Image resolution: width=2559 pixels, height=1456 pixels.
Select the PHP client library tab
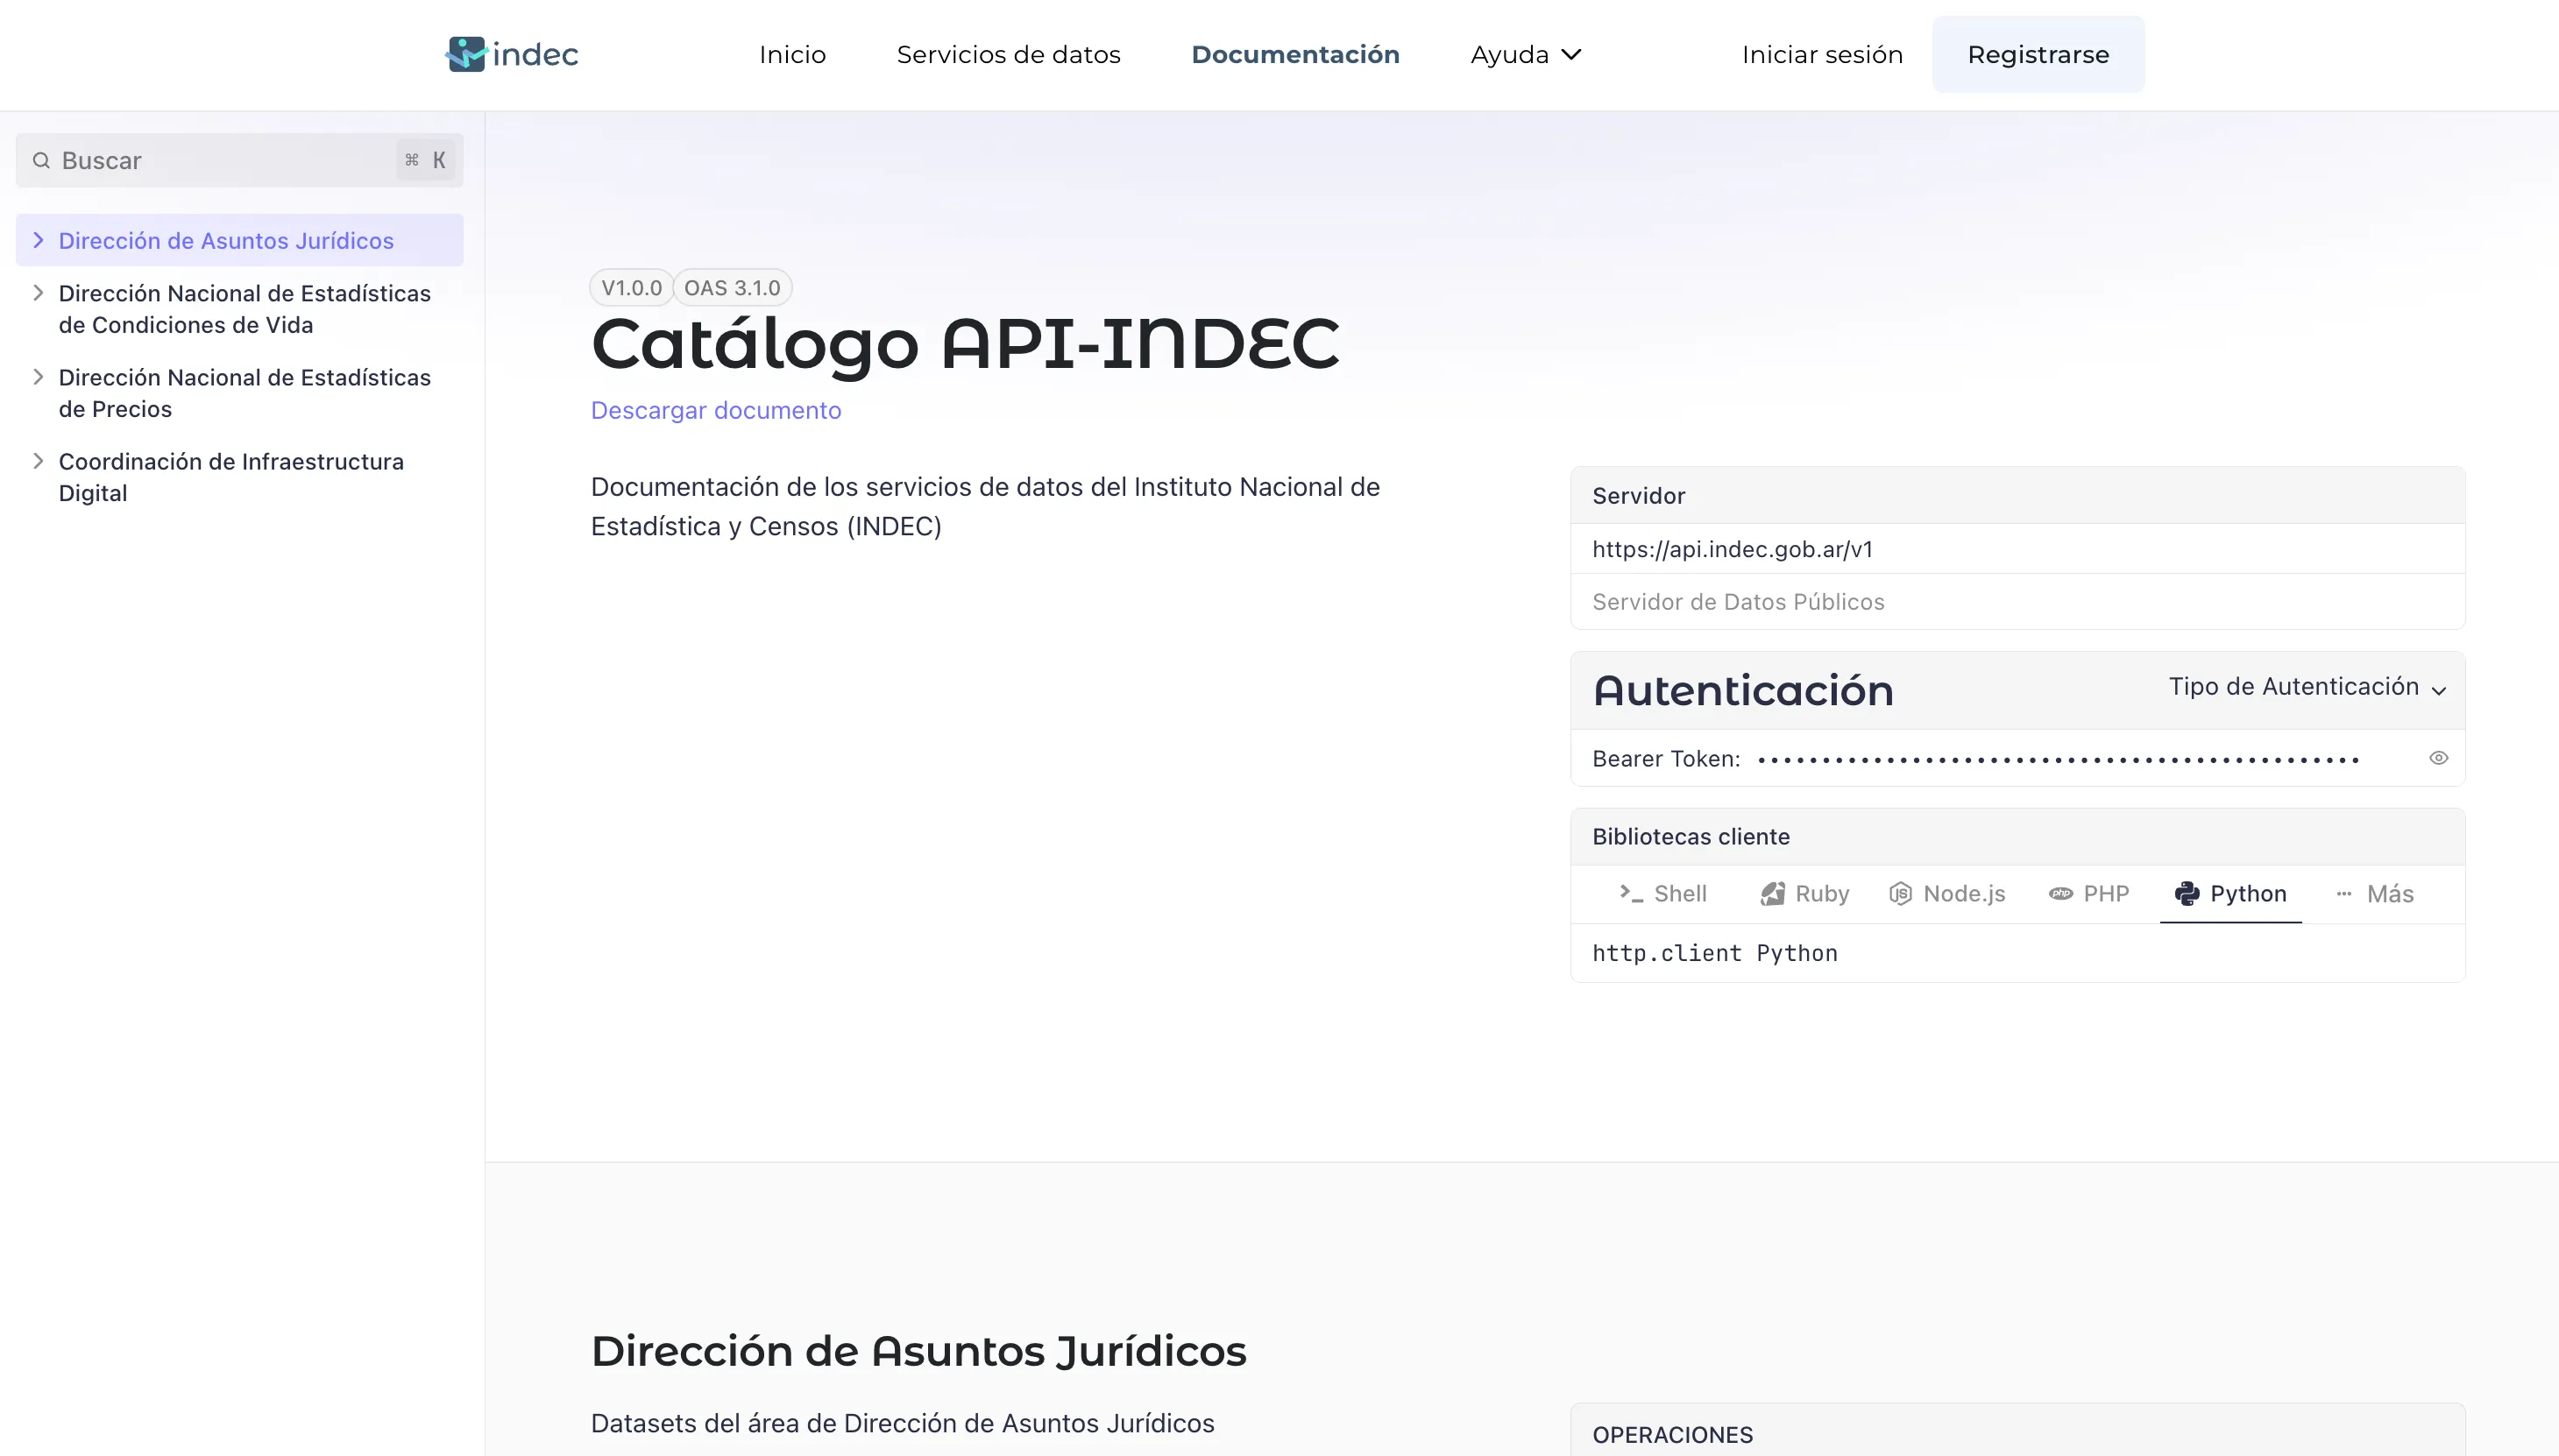[x=2088, y=893]
